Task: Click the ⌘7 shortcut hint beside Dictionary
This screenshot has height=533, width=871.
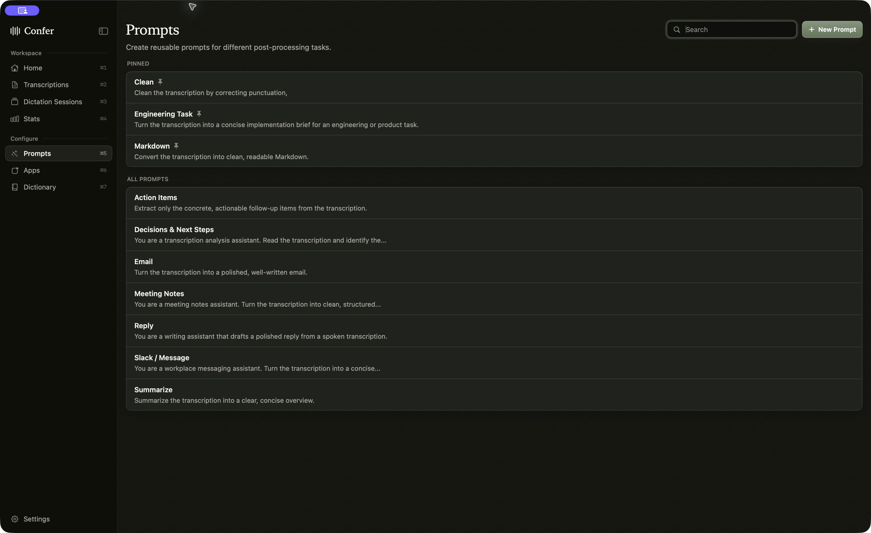Action: click(103, 187)
